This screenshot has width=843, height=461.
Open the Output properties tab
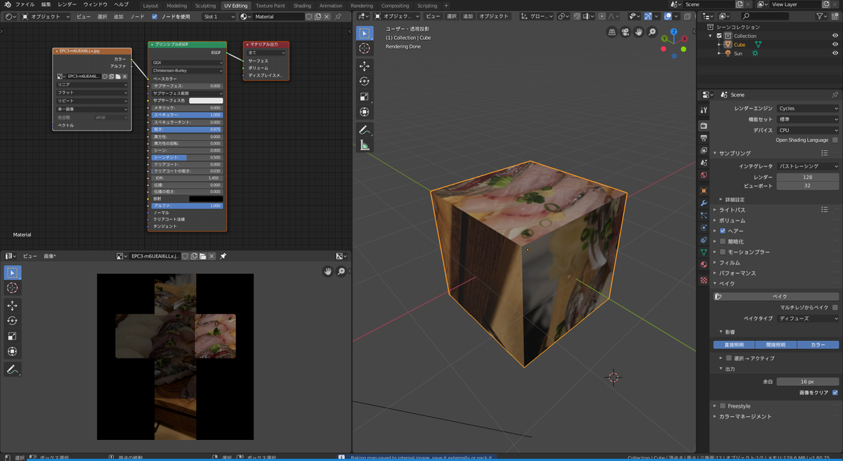point(704,138)
